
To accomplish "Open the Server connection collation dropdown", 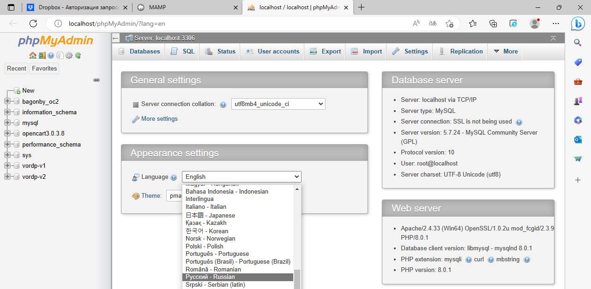I will (x=278, y=104).
